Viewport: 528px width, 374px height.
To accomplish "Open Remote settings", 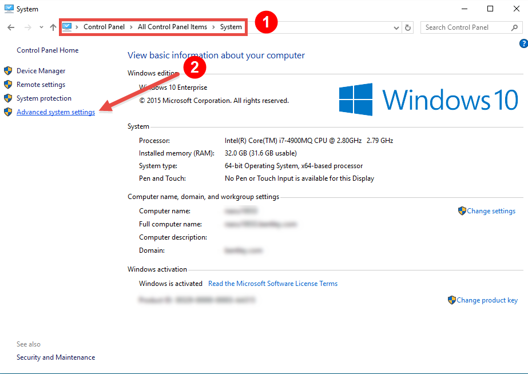I will pos(41,85).
